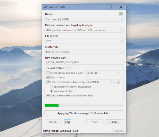Click the Using image: Windows10.iso status

[x=60, y=131]
